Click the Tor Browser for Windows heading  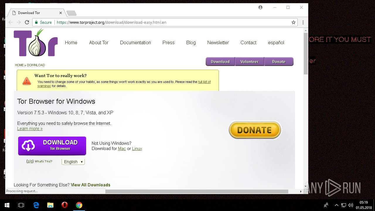coord(56,101)
